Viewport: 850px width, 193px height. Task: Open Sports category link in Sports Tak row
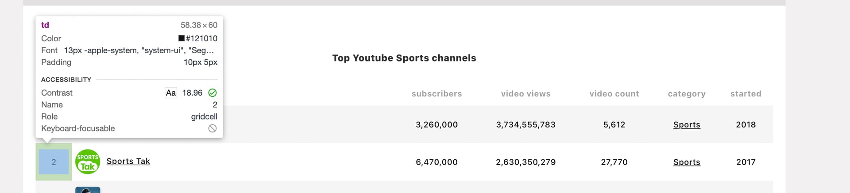(686, 162)
